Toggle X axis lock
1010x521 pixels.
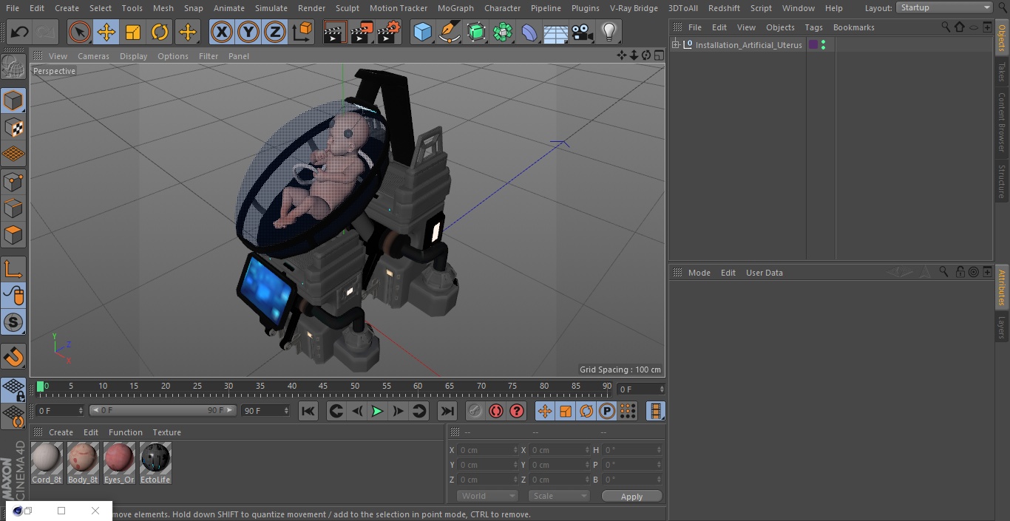coord(222,33)
